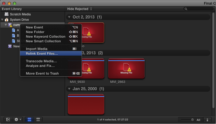Select the MVI_2863 missing file thumbnail
This screenshot has width=216, height=124.
point(126,68)
